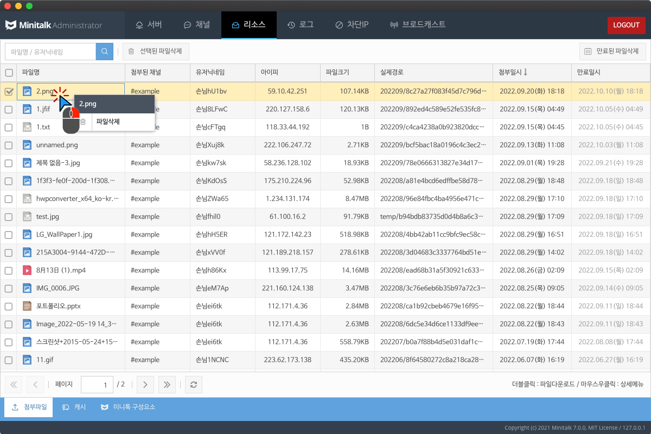Open the 채널 tab
Screen dimensions: 651x434
coord(197,25)
